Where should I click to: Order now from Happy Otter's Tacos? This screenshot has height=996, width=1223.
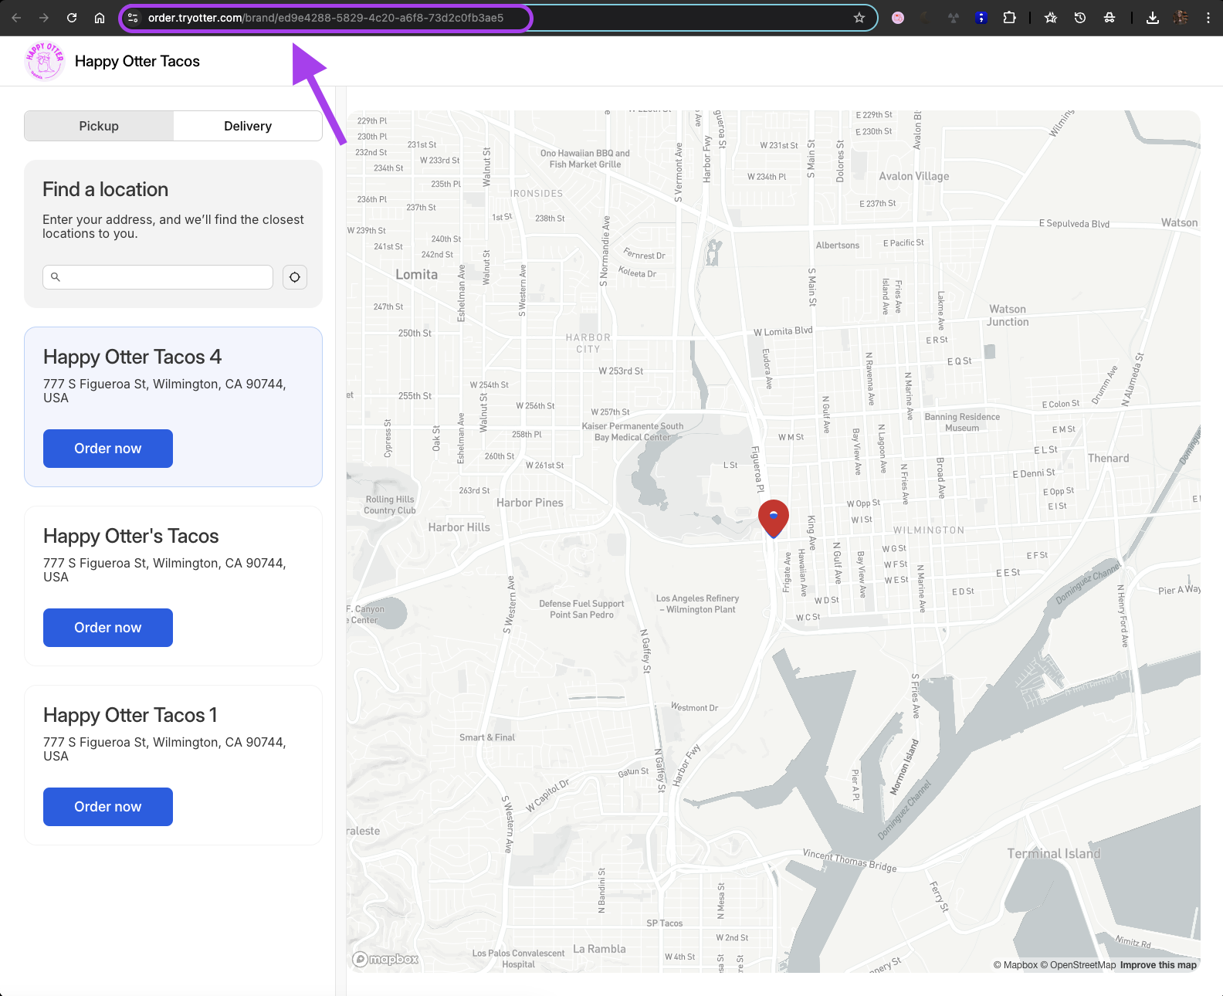[108, 628]
